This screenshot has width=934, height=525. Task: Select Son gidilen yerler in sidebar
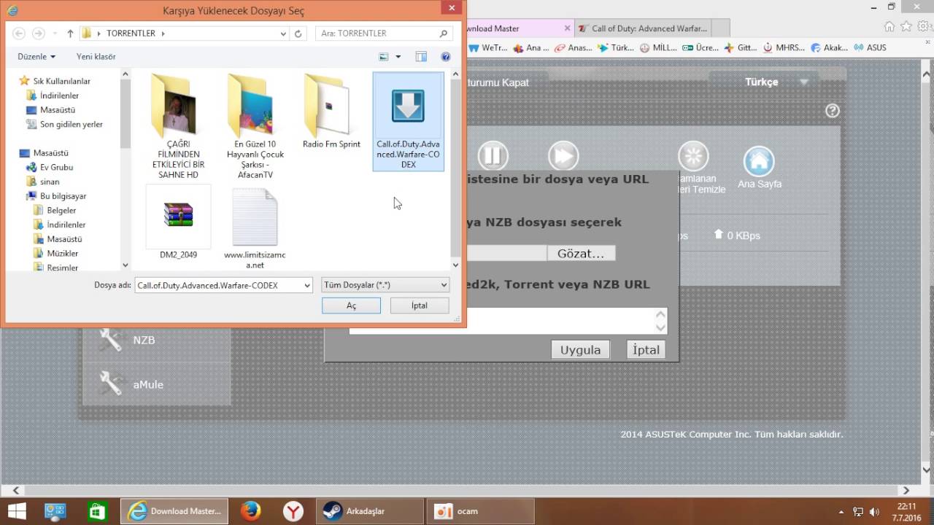(x=71, y=125)
